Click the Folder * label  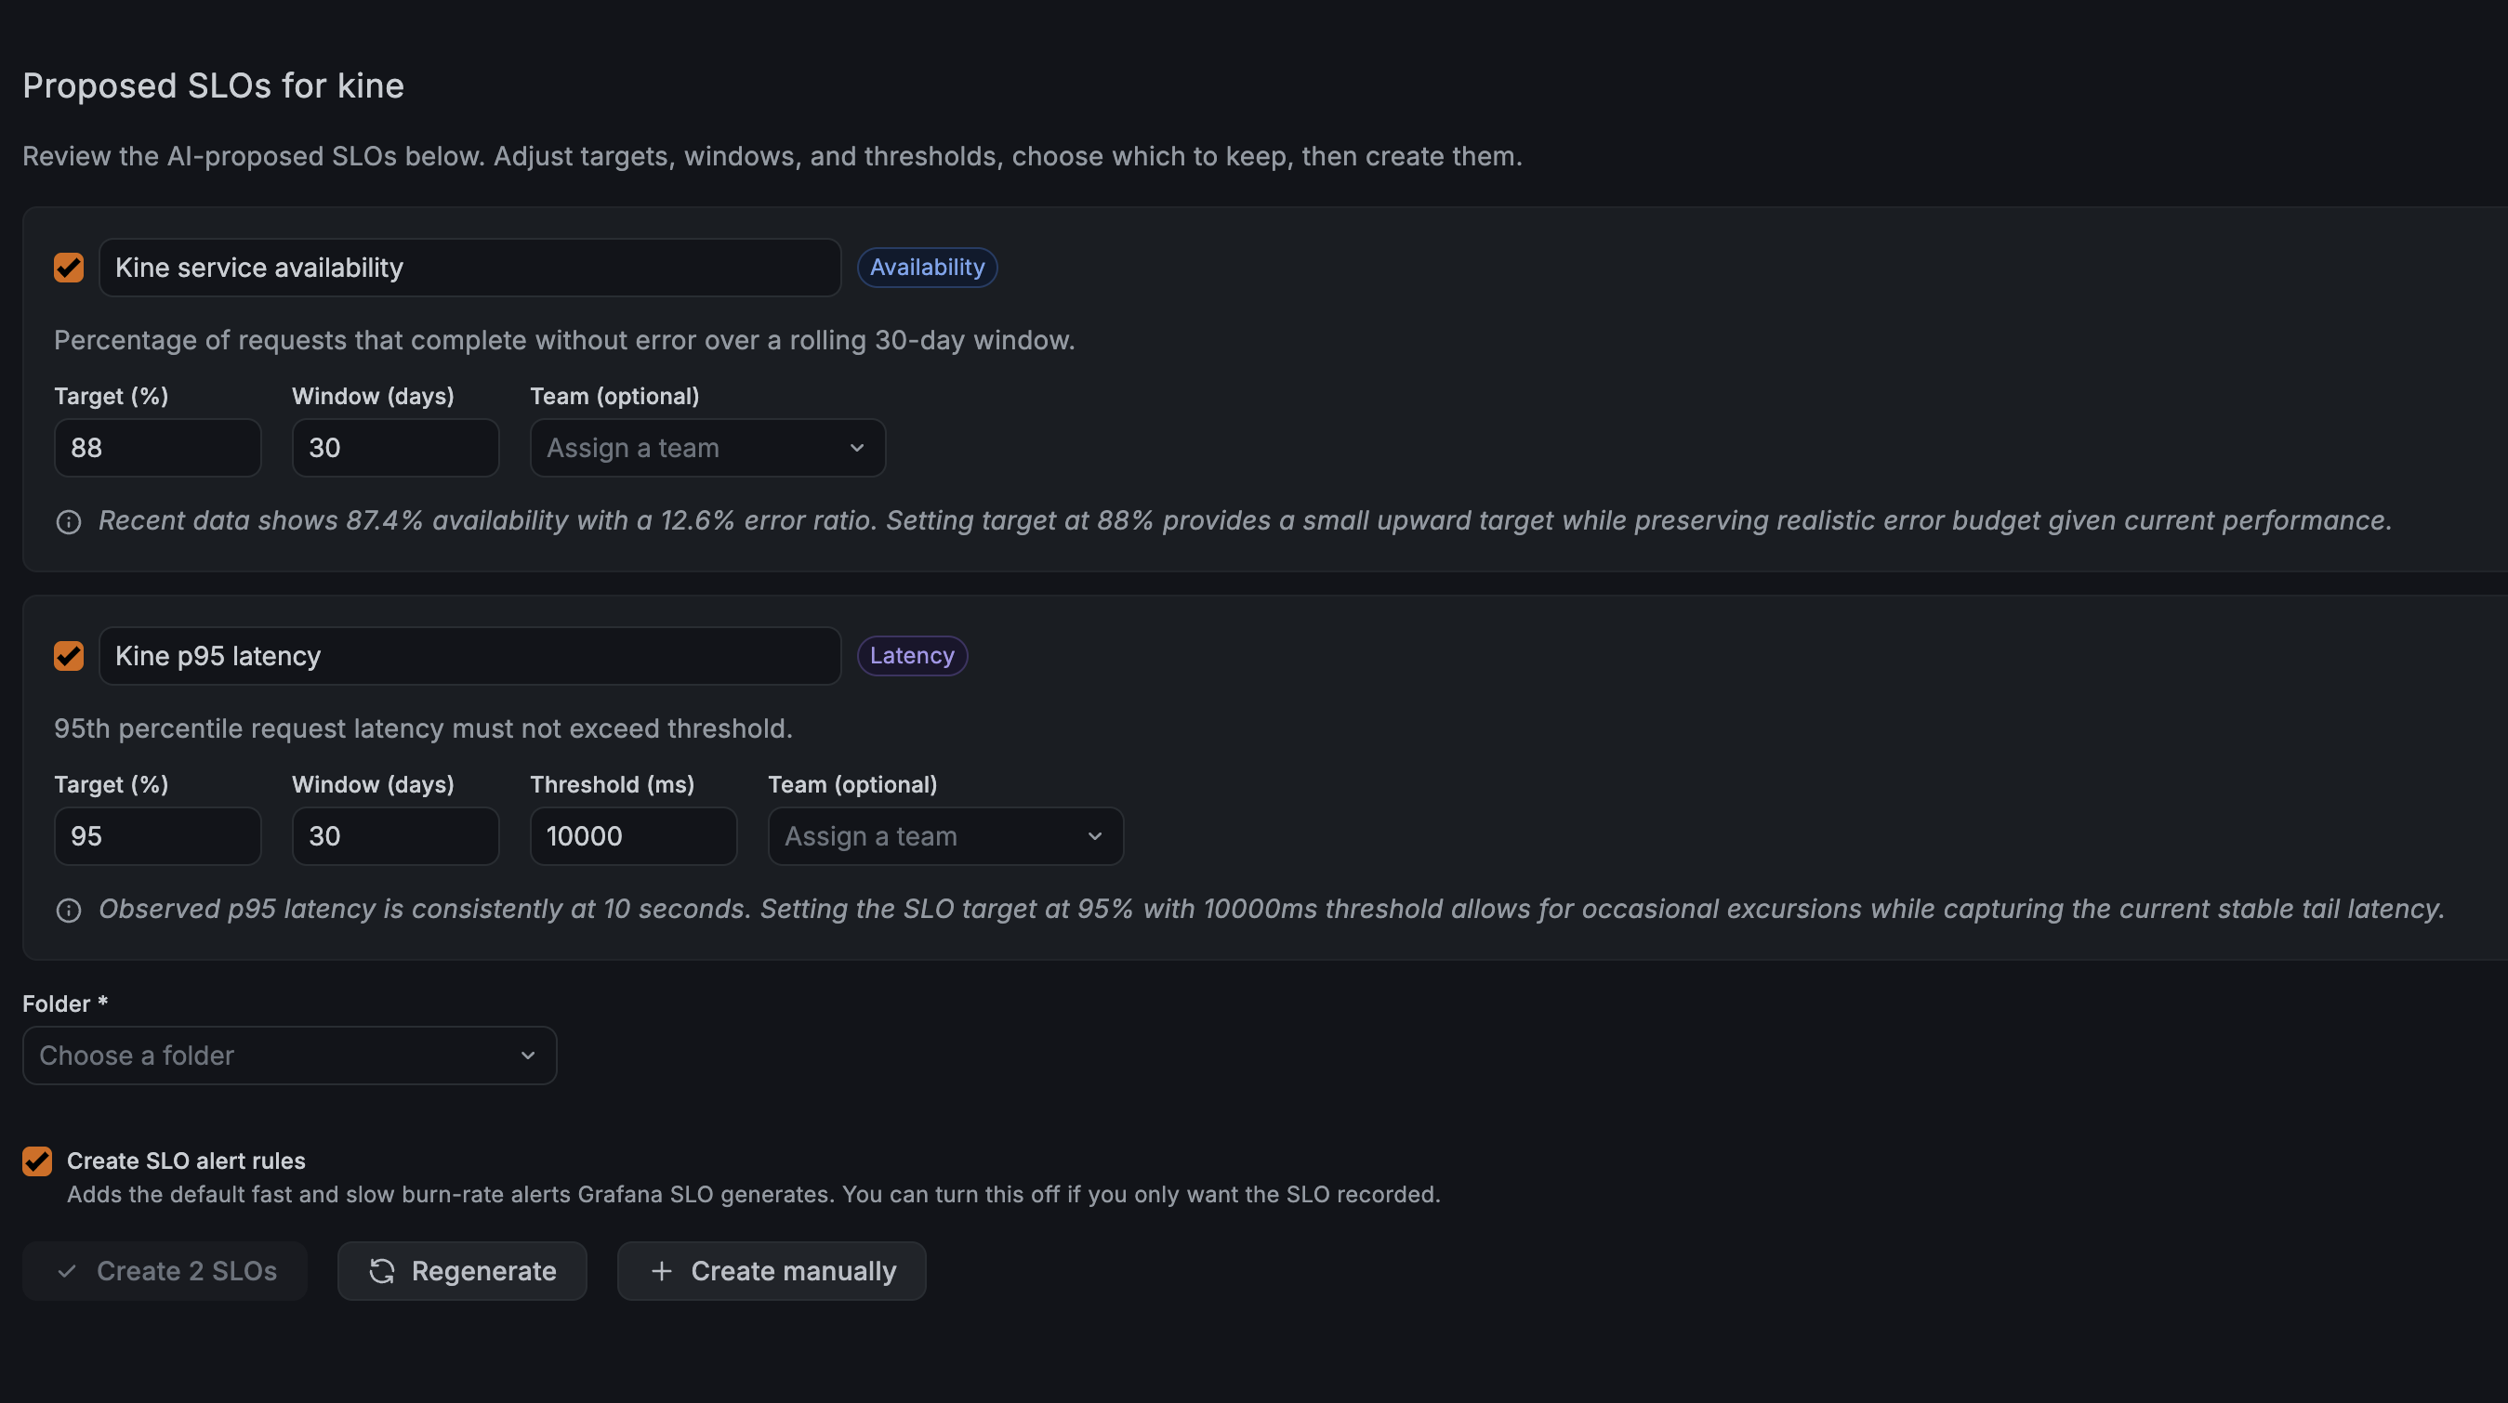click(x=65, y=1004)
